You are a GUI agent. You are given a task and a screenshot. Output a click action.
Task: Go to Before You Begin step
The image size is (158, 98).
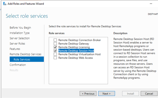tap(20, 28)
